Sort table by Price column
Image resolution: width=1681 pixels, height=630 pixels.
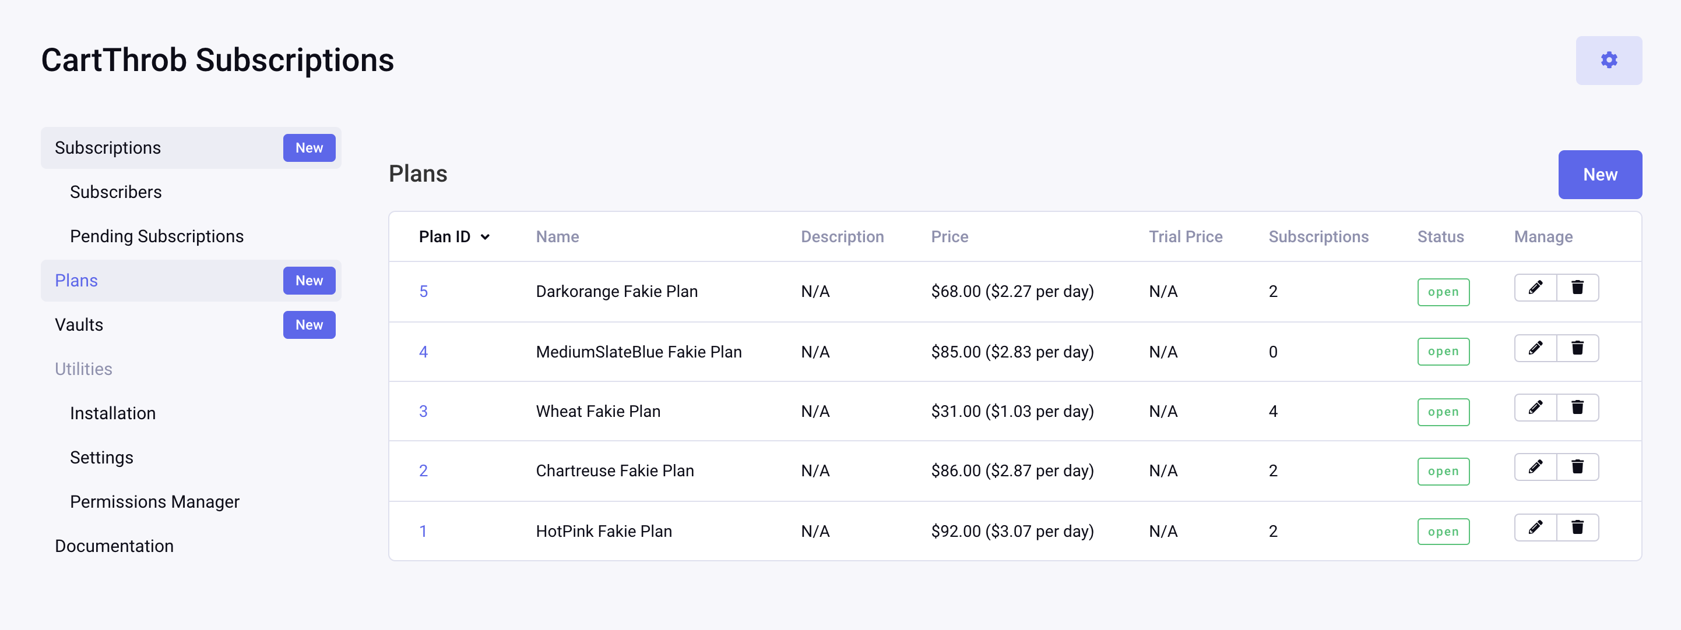(x=949, y=237)
